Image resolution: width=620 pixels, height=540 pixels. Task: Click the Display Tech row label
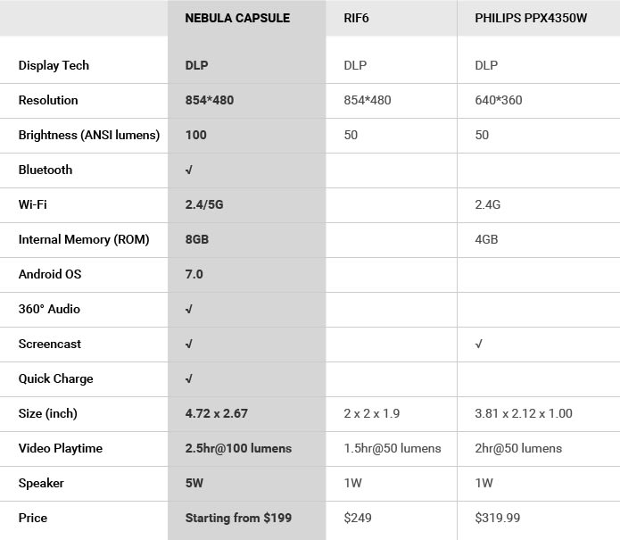point(54,65)
